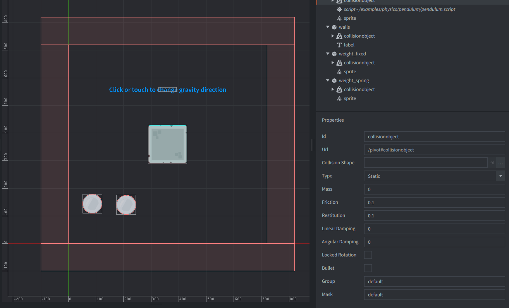Collapse the walls tree node
Screen dimensions: 509x308
(328, 27)
